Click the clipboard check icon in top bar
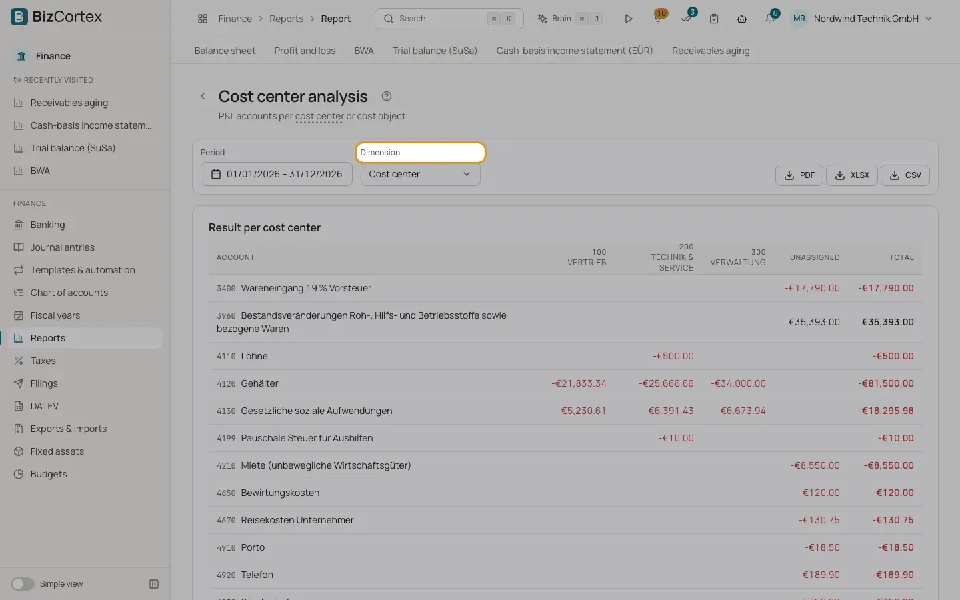This screenshot has width=960, height=600. pyautogui.click(x=714, y=19)
